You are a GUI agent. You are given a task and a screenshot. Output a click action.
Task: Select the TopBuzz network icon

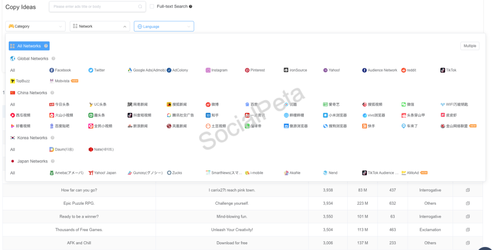pyautogui.click(x=12, y=81)
